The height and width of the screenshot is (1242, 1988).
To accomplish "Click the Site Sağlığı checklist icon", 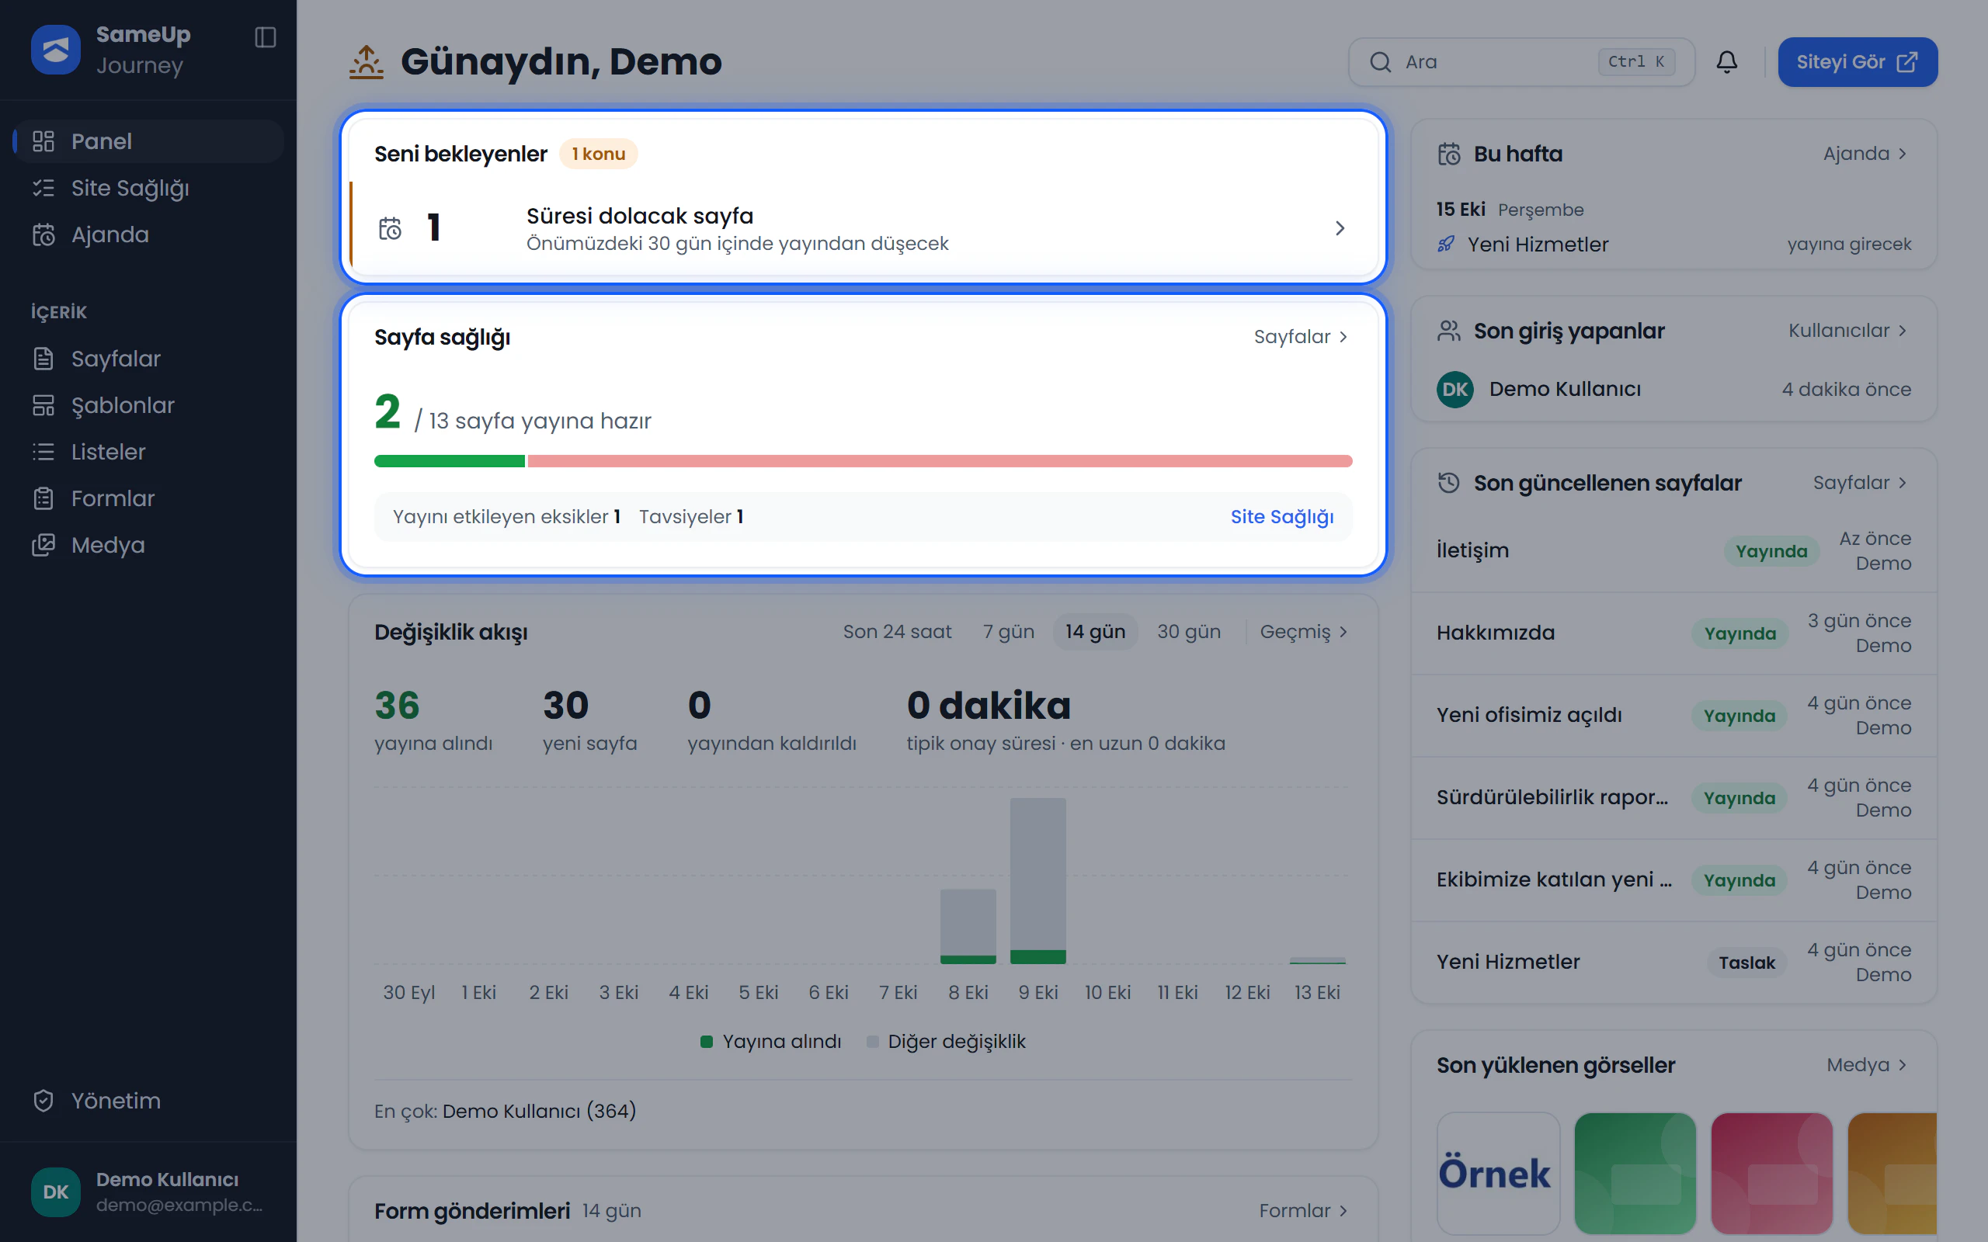I will click(x=43, y=188).
